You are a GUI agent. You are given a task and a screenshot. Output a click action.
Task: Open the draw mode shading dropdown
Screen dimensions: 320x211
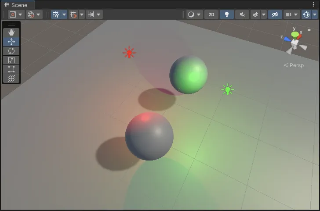(x=194, y=14)
